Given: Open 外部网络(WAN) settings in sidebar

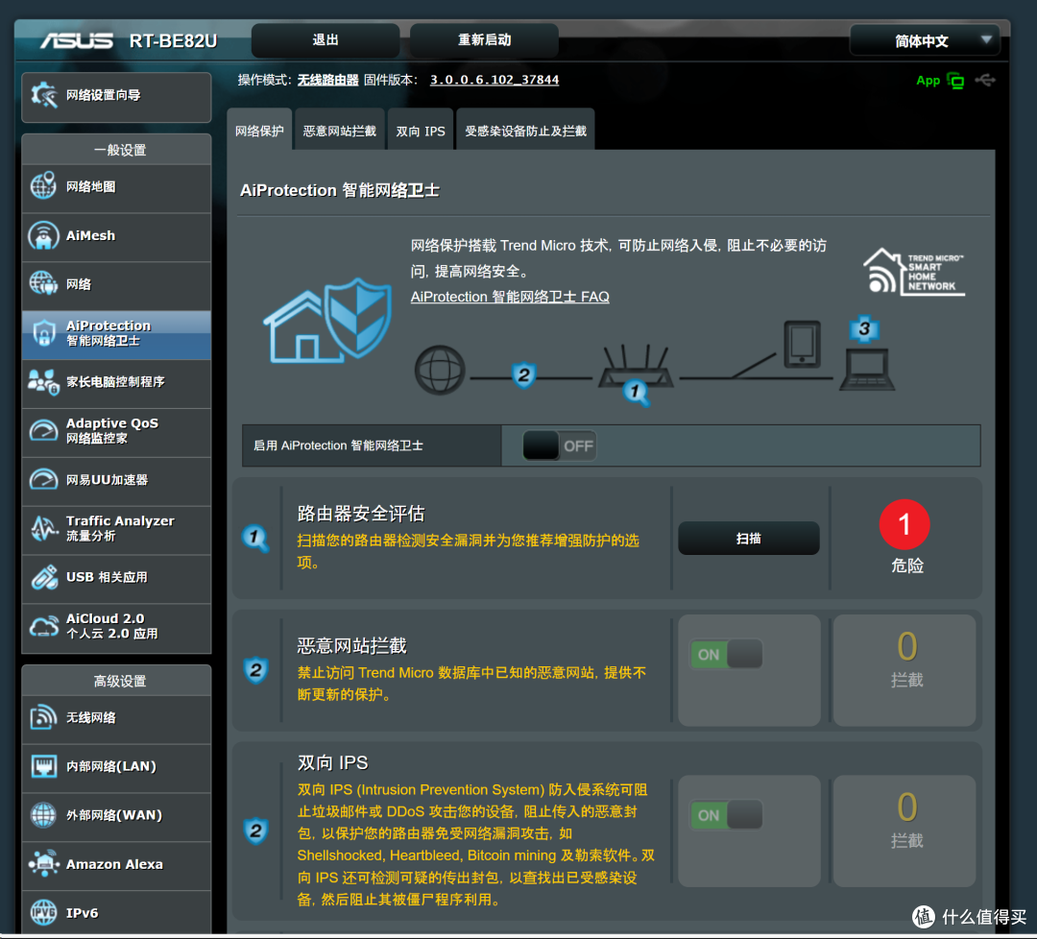Looking at the screenshot, I should click(116, 817).
